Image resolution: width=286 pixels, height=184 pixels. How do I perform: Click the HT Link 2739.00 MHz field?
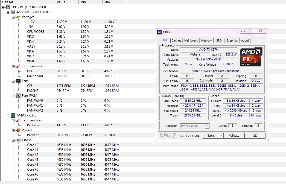pos(193,115)
